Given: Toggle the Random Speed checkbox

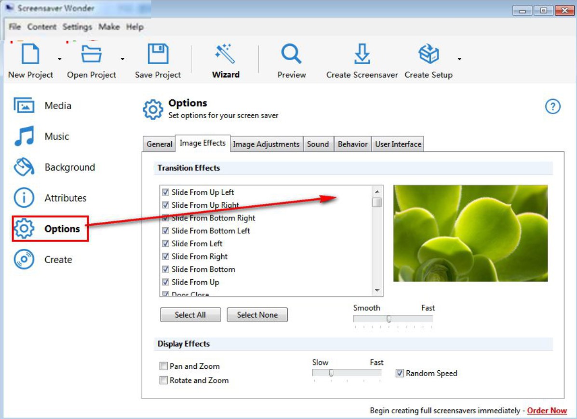Looking at the screenshot, I should (400, 373).
